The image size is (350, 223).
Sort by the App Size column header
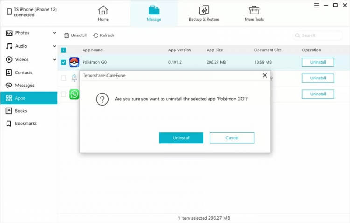(x=215, y=50)
